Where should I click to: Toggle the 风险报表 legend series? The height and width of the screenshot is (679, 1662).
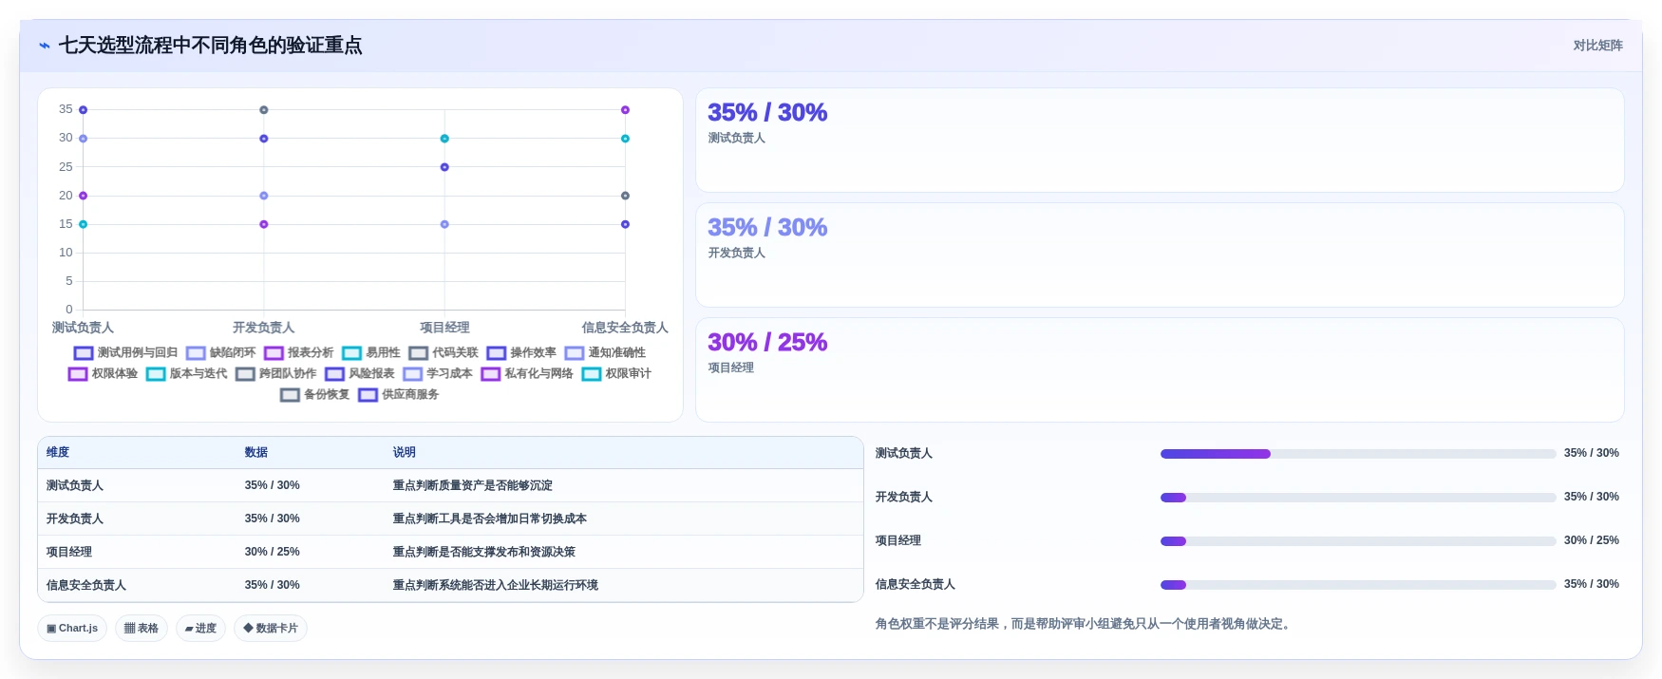pyautogui.click(x=359, y=373)
